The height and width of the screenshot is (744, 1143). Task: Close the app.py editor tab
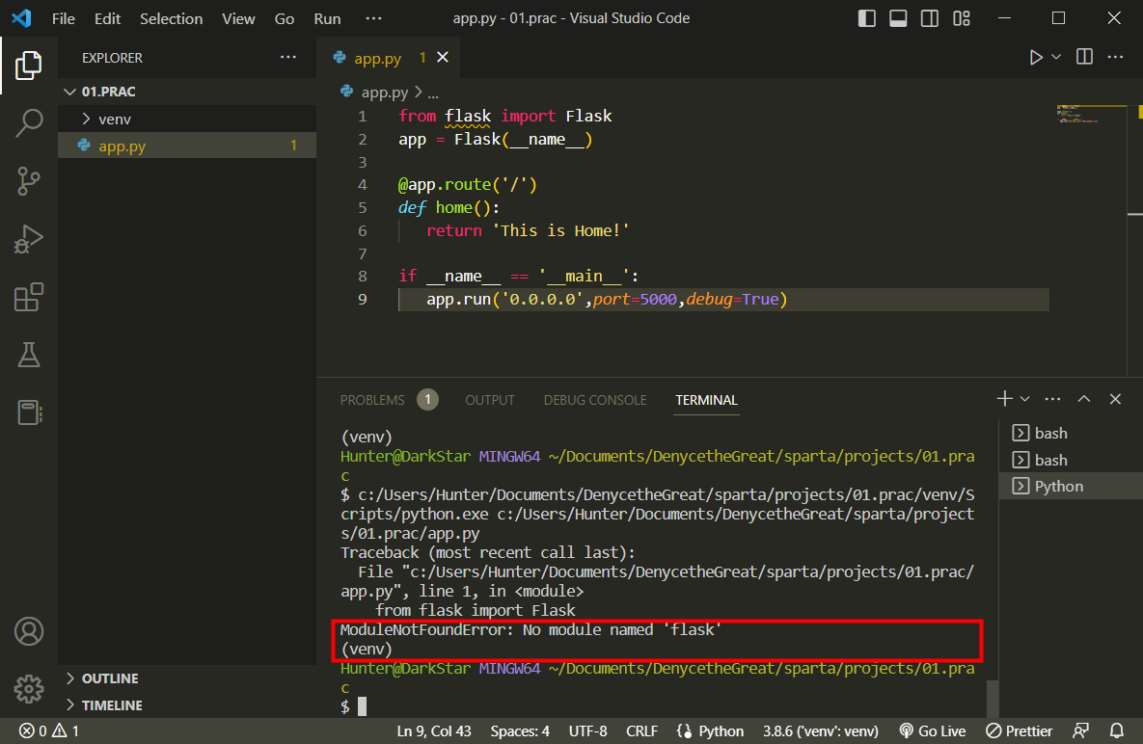click(443, 58)
